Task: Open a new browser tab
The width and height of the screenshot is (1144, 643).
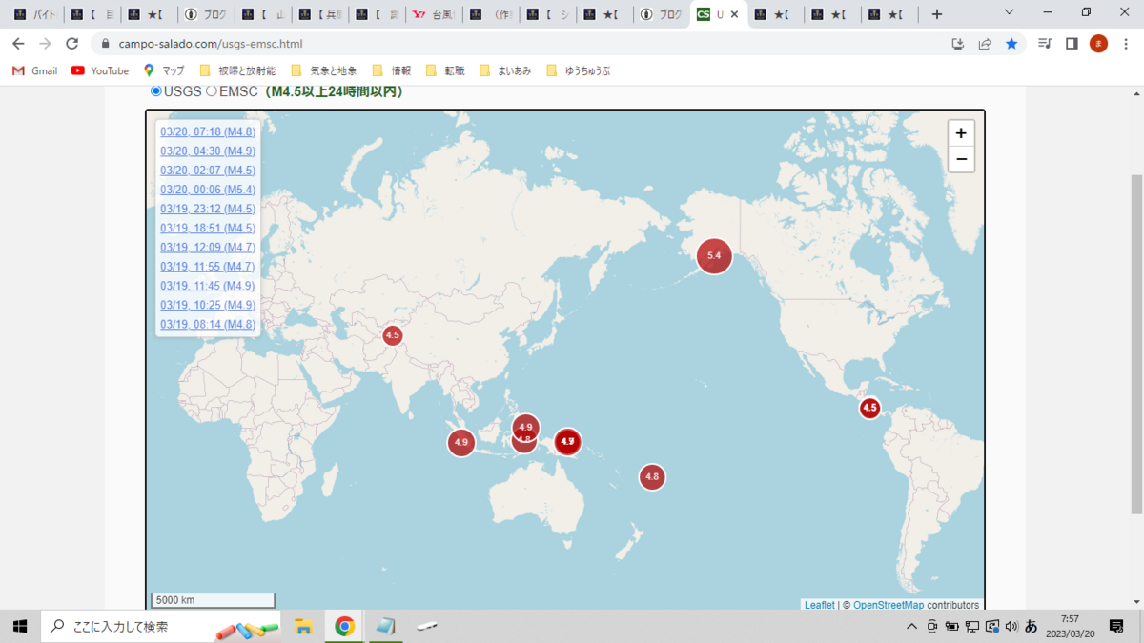Action: point(937,14)
